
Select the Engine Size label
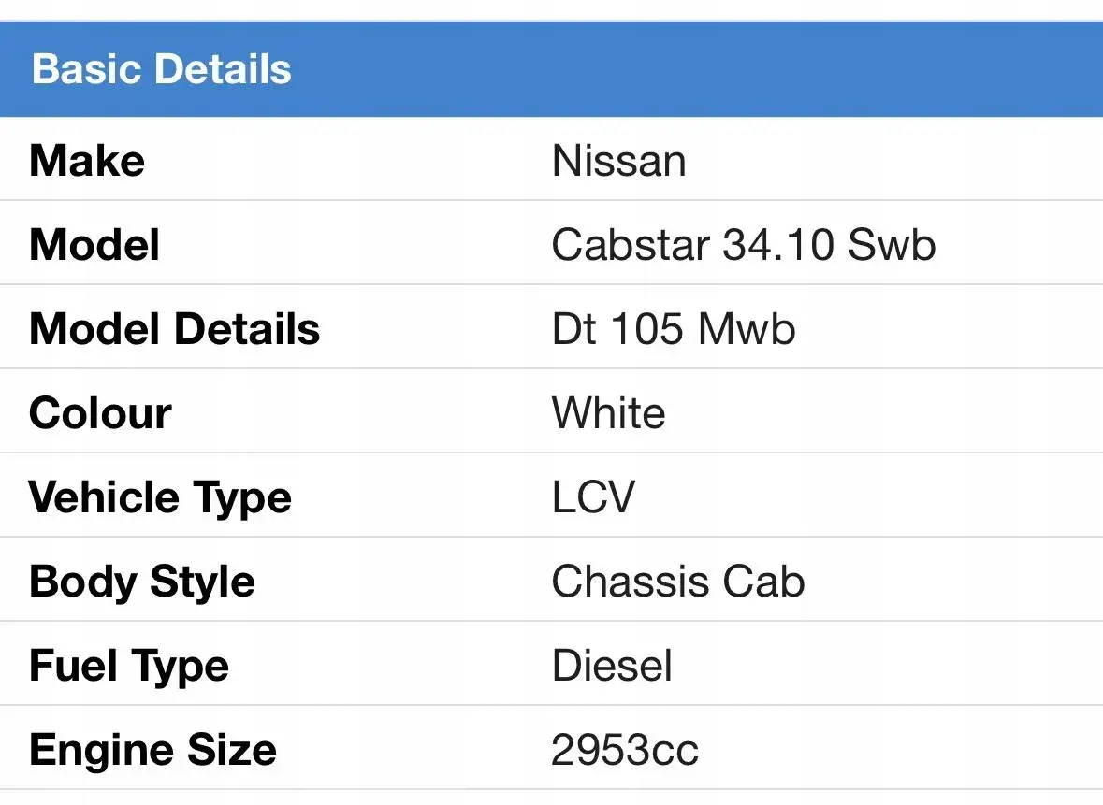click(152, 750)
